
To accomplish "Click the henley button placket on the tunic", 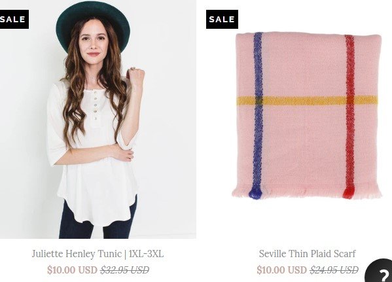I will click(x=96, y=106).
